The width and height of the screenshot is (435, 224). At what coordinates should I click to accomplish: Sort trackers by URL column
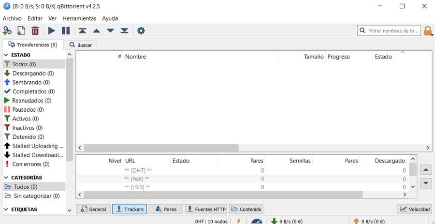[x=146, y=161]
